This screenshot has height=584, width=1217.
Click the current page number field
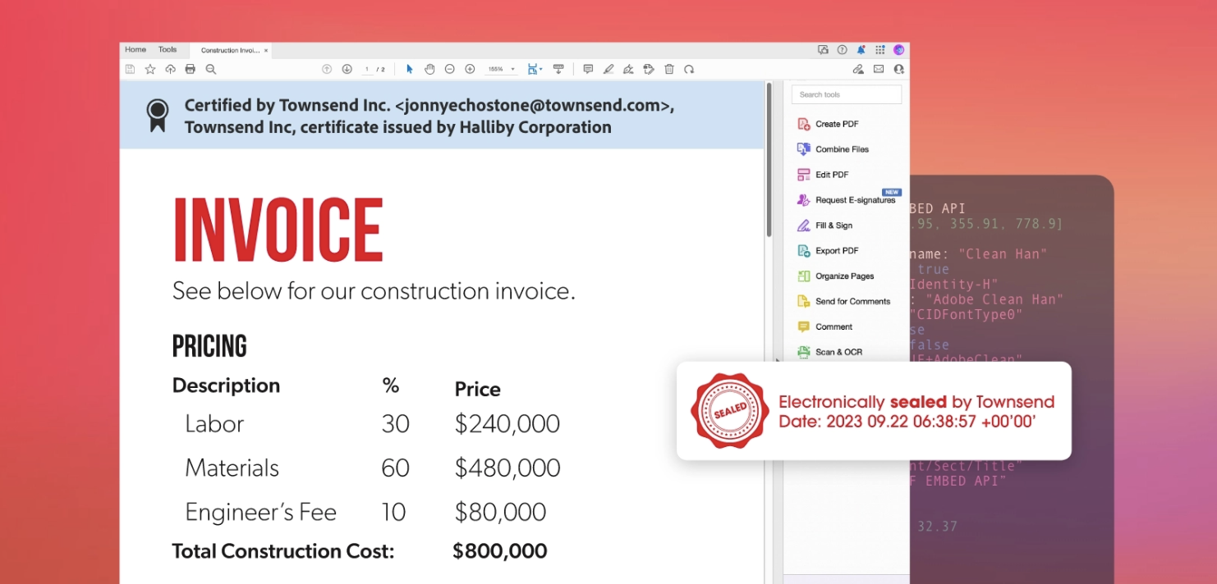[367, 70]
